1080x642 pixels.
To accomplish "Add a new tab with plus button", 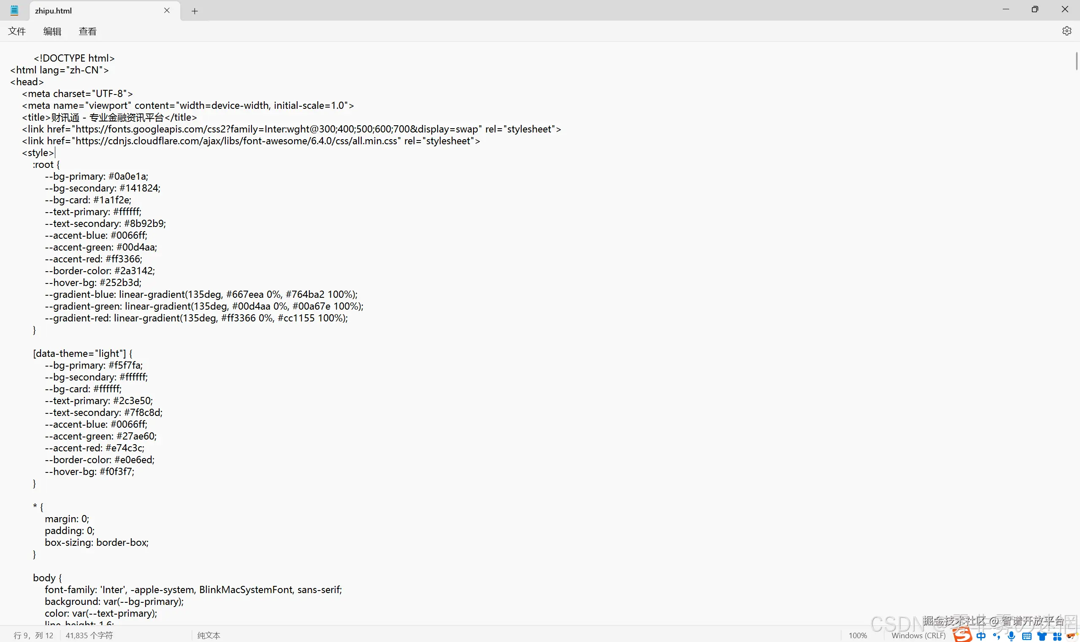I will (x=195, y=11).
